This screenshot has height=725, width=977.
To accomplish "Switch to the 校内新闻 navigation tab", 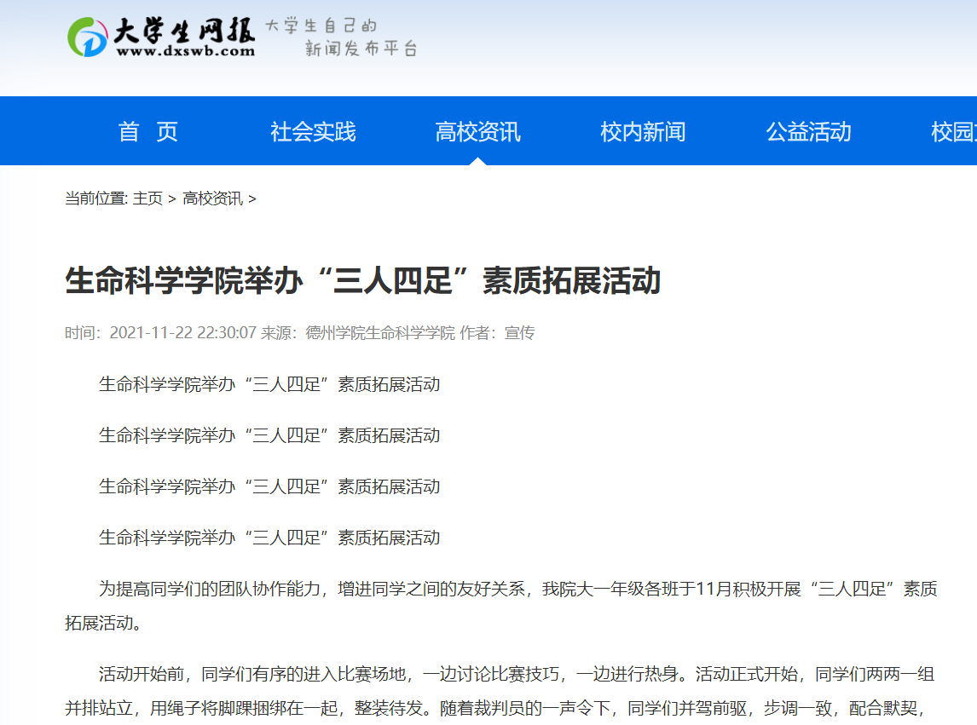I will pyautogui.click(x=643, y=132).
